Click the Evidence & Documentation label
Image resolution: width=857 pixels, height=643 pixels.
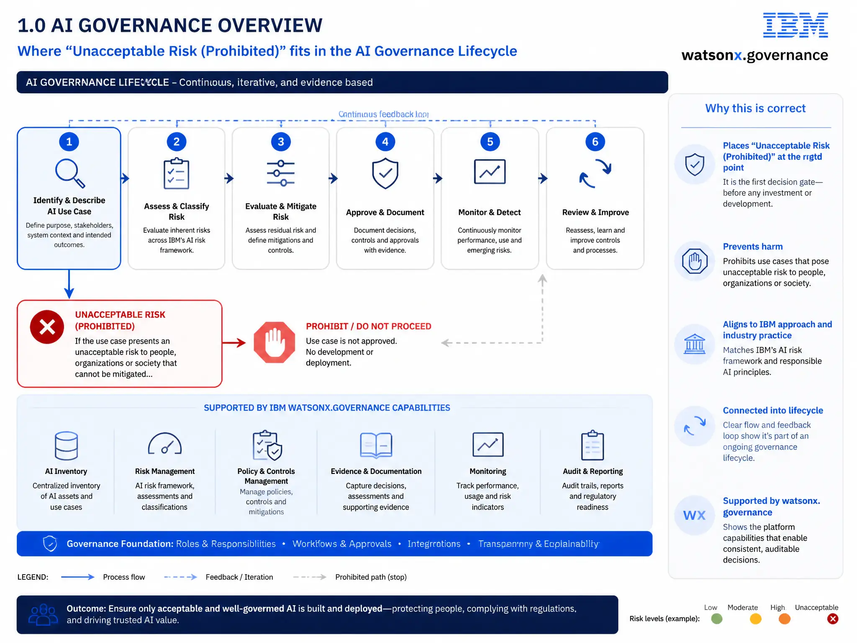click(x=376, y=471)
